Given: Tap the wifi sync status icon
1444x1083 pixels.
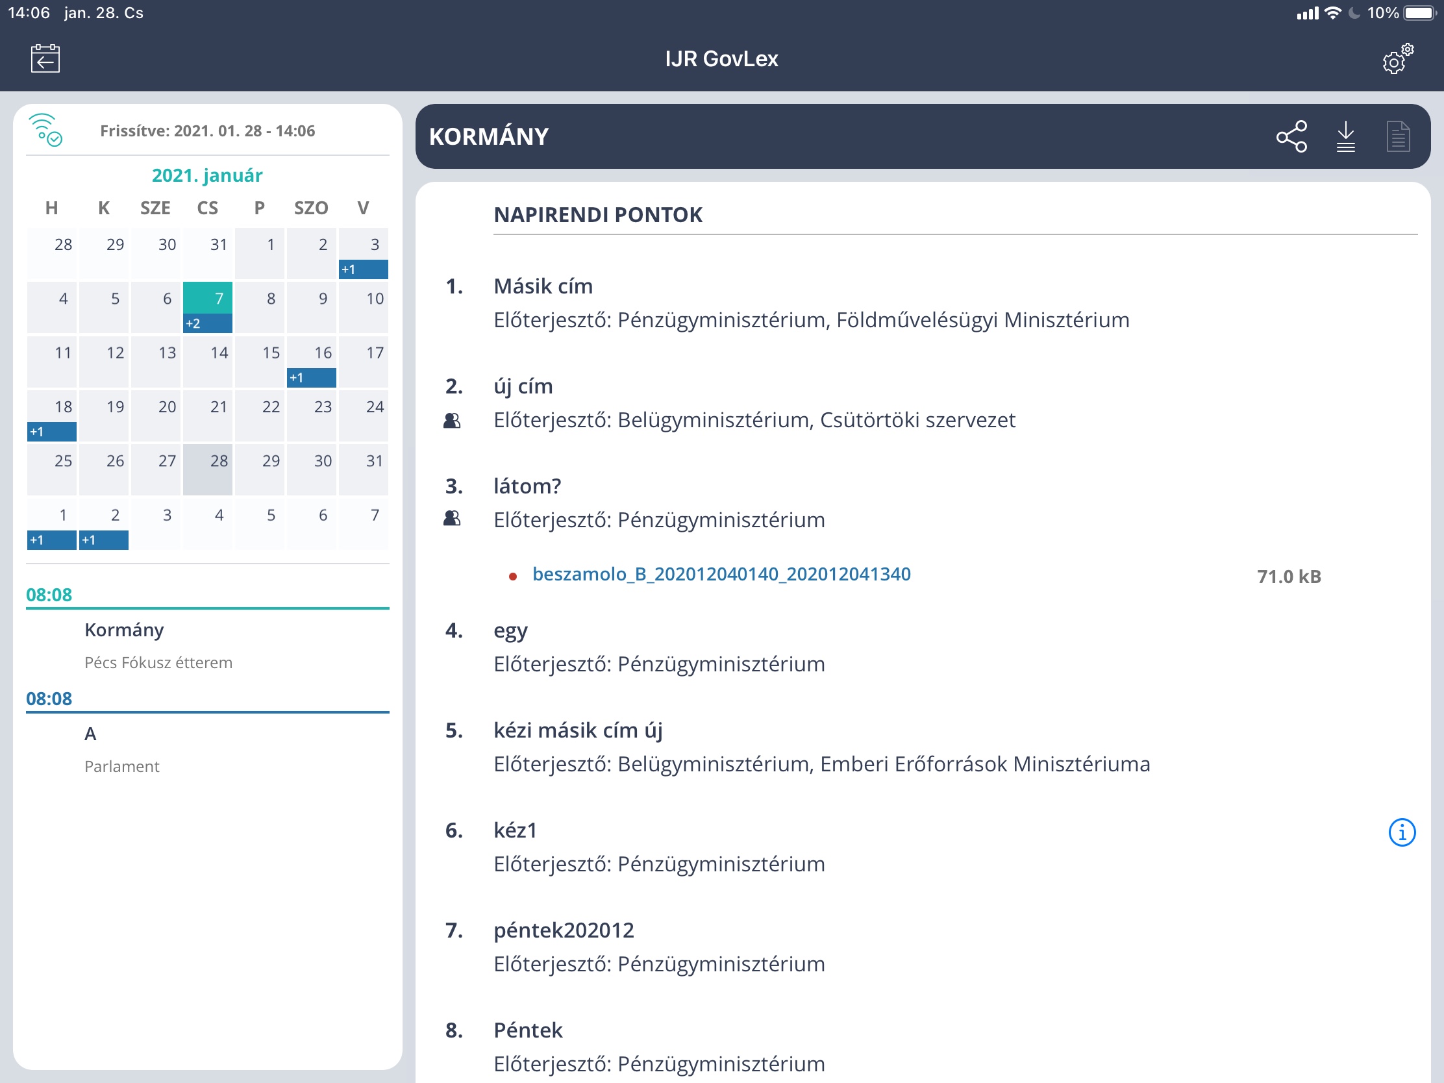Looking at the screenshot, I should click(45, 130).
